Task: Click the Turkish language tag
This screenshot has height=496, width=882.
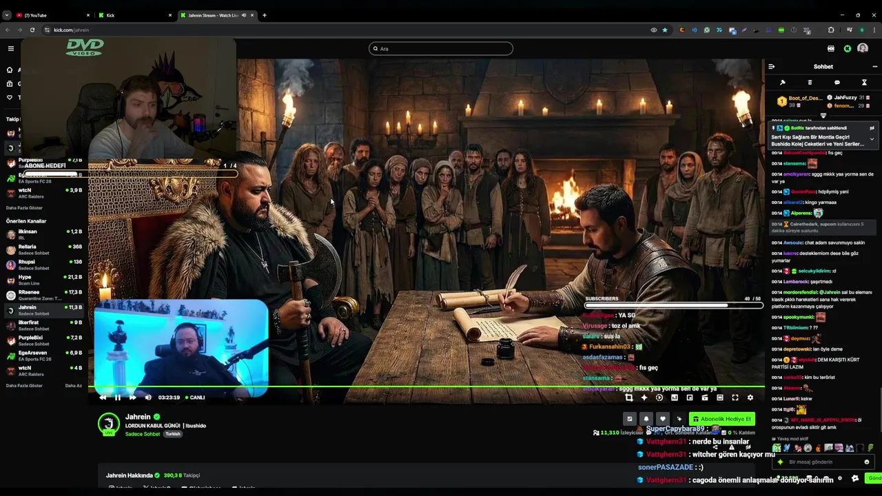Action: tap(173, 434)
